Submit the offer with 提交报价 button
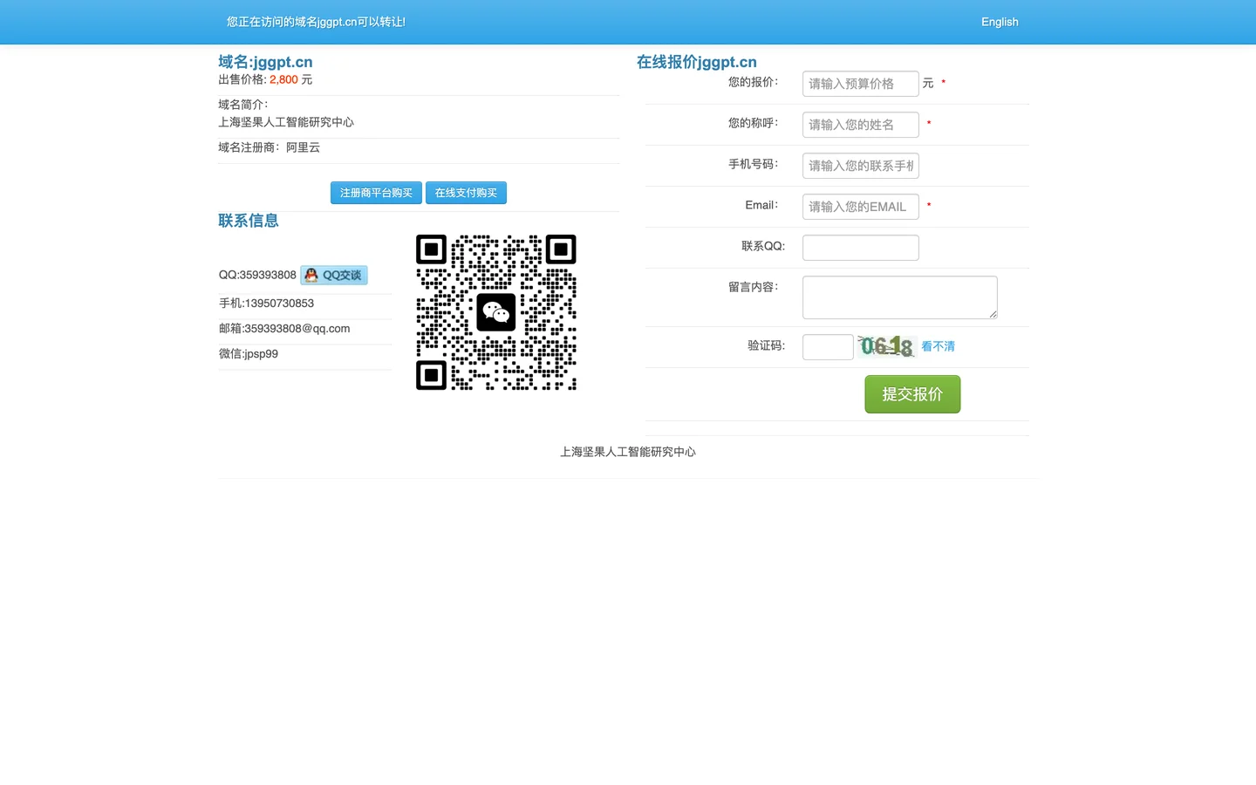The width and height of the screenshot is (1256, 785). (x=912, y=394)
